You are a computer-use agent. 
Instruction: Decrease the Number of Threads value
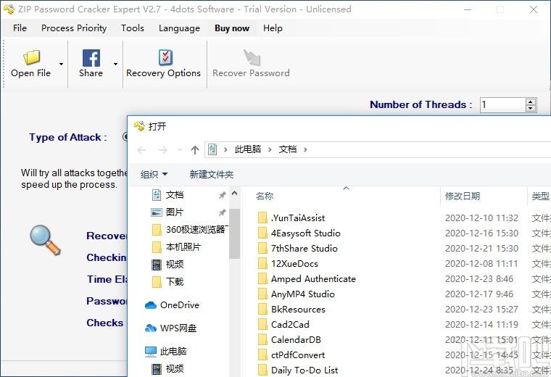[531, 108]
